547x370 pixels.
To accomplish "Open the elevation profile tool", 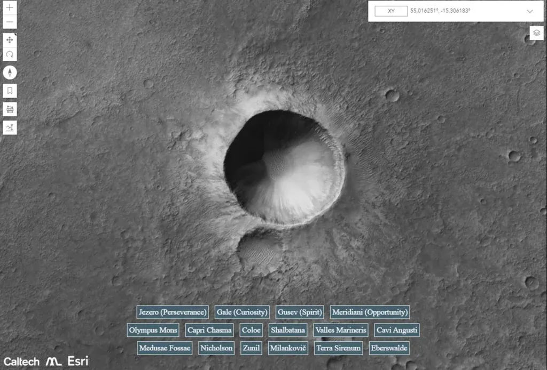I will click(x=10, y=127).
